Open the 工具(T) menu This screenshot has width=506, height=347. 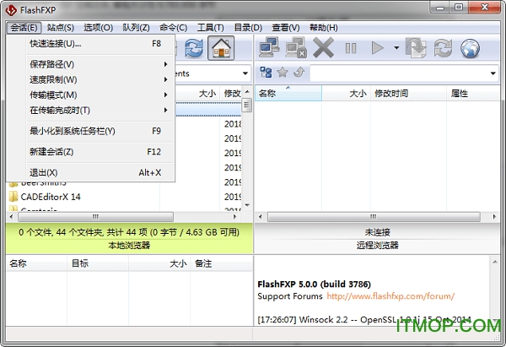pos(210,28)
